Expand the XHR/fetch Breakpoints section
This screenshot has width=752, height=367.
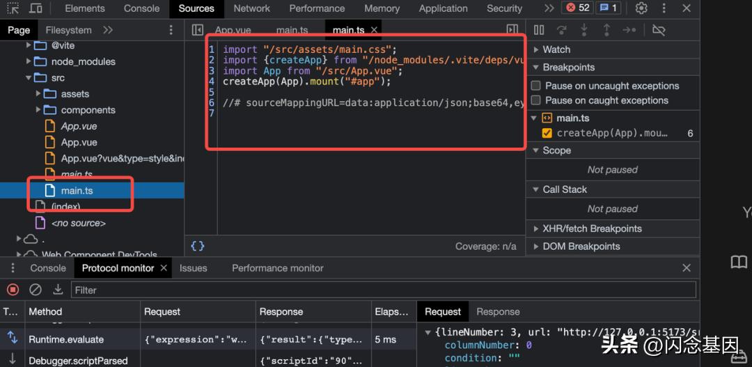pos(592,228)
